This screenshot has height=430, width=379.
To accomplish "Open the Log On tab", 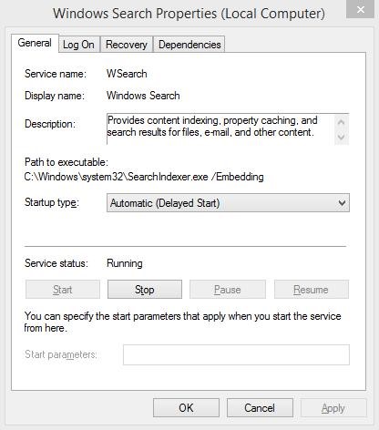I will [x=78, y=45].
